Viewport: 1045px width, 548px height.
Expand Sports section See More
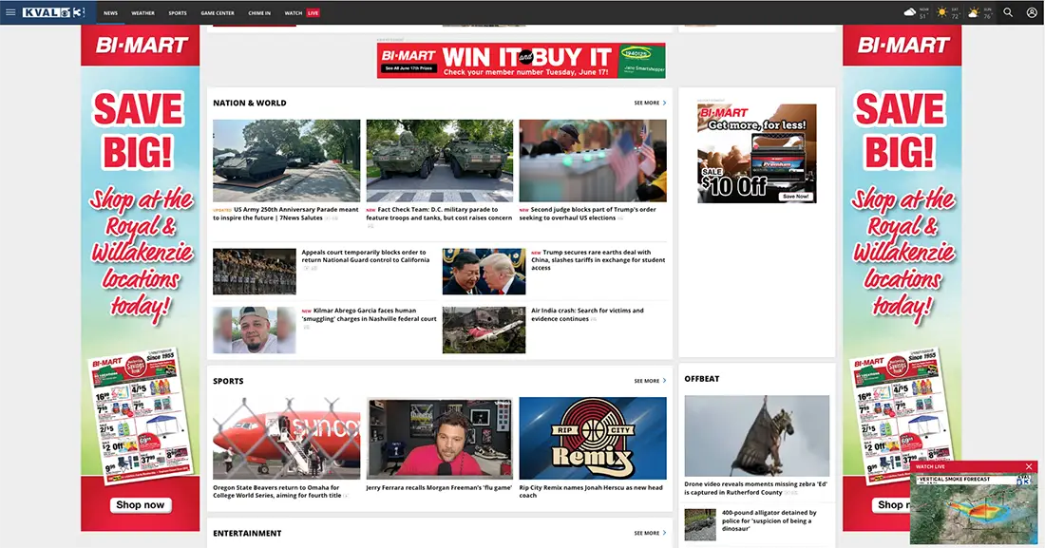click(x=650, y=381)
